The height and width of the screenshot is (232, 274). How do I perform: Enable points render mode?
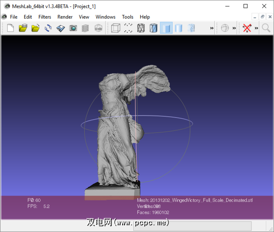tap(128, 28)
